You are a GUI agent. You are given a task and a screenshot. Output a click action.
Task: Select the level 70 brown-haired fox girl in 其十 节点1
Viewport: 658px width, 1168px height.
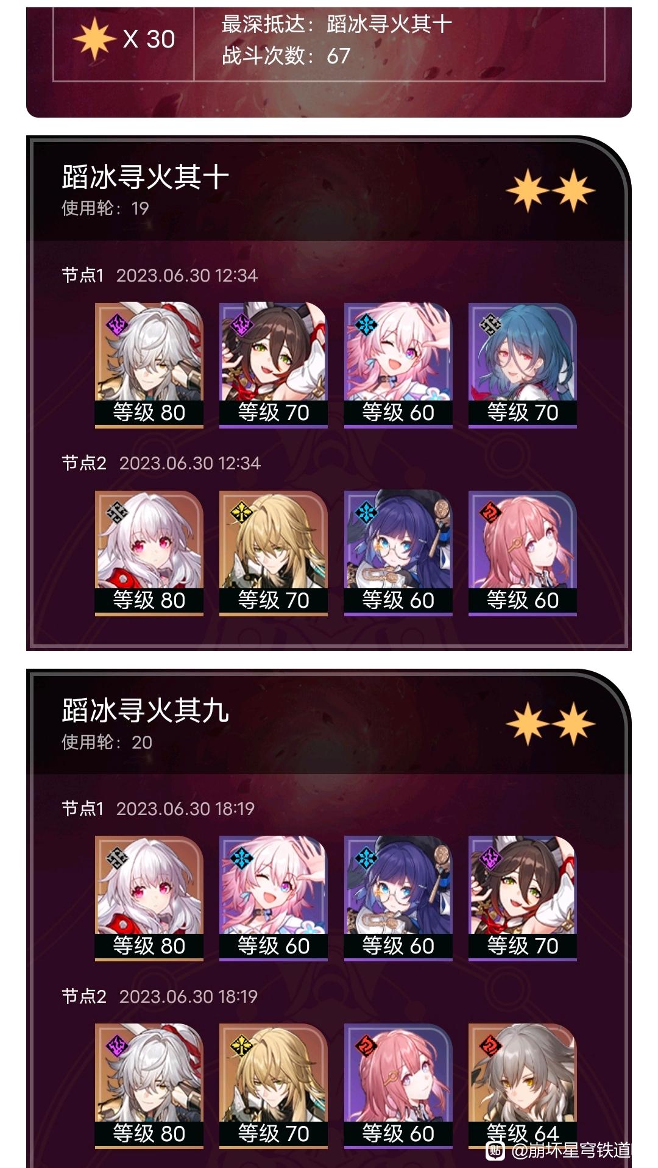click(274, 365)
